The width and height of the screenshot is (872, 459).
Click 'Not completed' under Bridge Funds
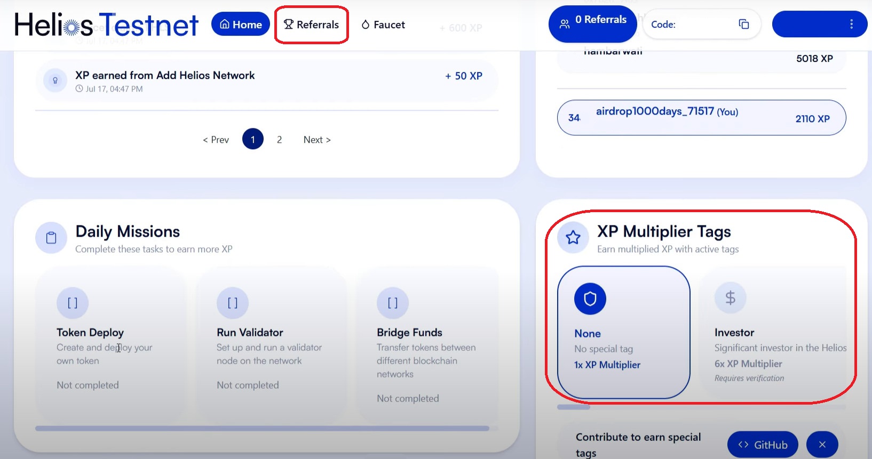click(408, 398)
